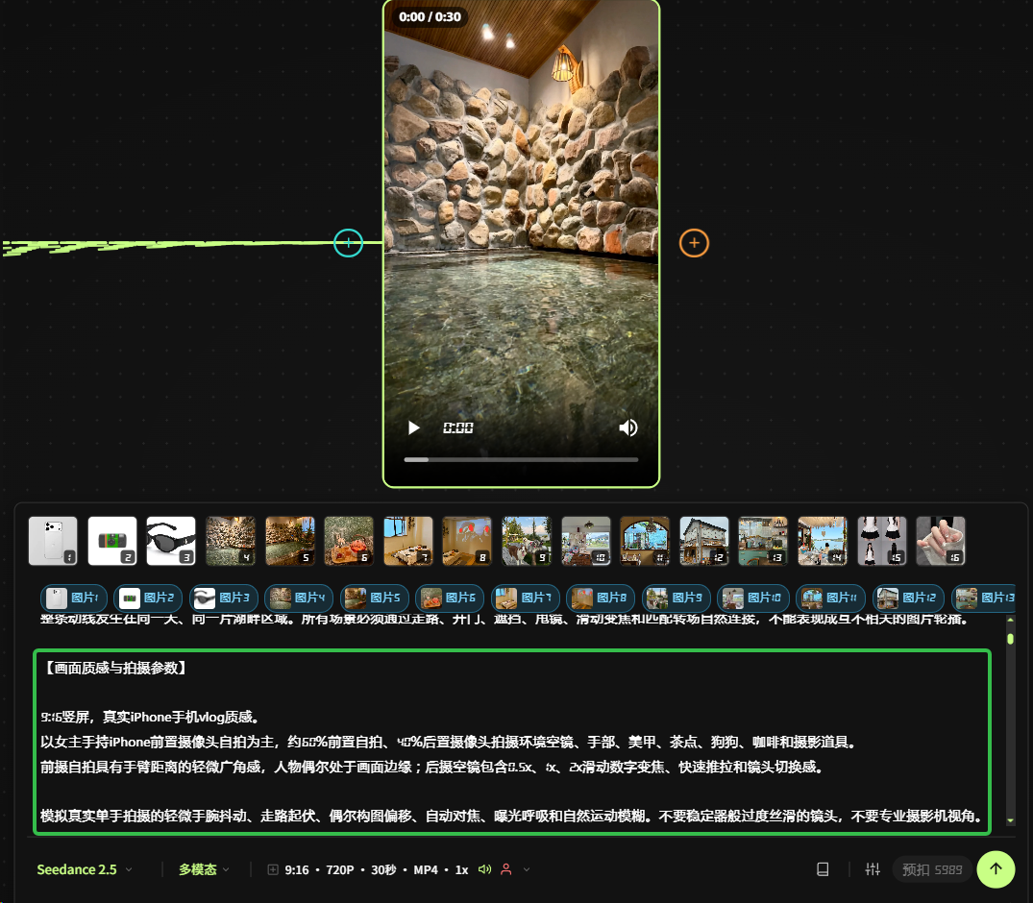The width and height of the screenshot is (1033, 903).
Task: Select reference thumbnail 2 of the green camera
Action: (x=112, y=541)
